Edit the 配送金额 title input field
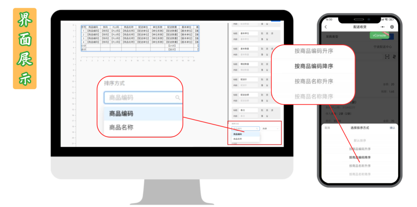Image resolution: width=417 pixels, height=207 pixels. click(x=248, y=95)
